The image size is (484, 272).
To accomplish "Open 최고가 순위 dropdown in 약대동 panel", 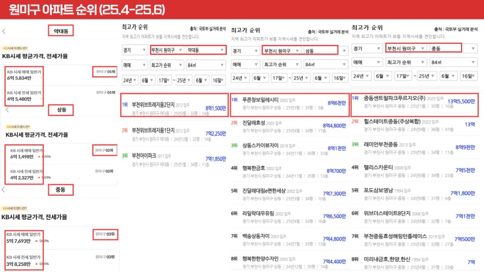I will point(167,64).
